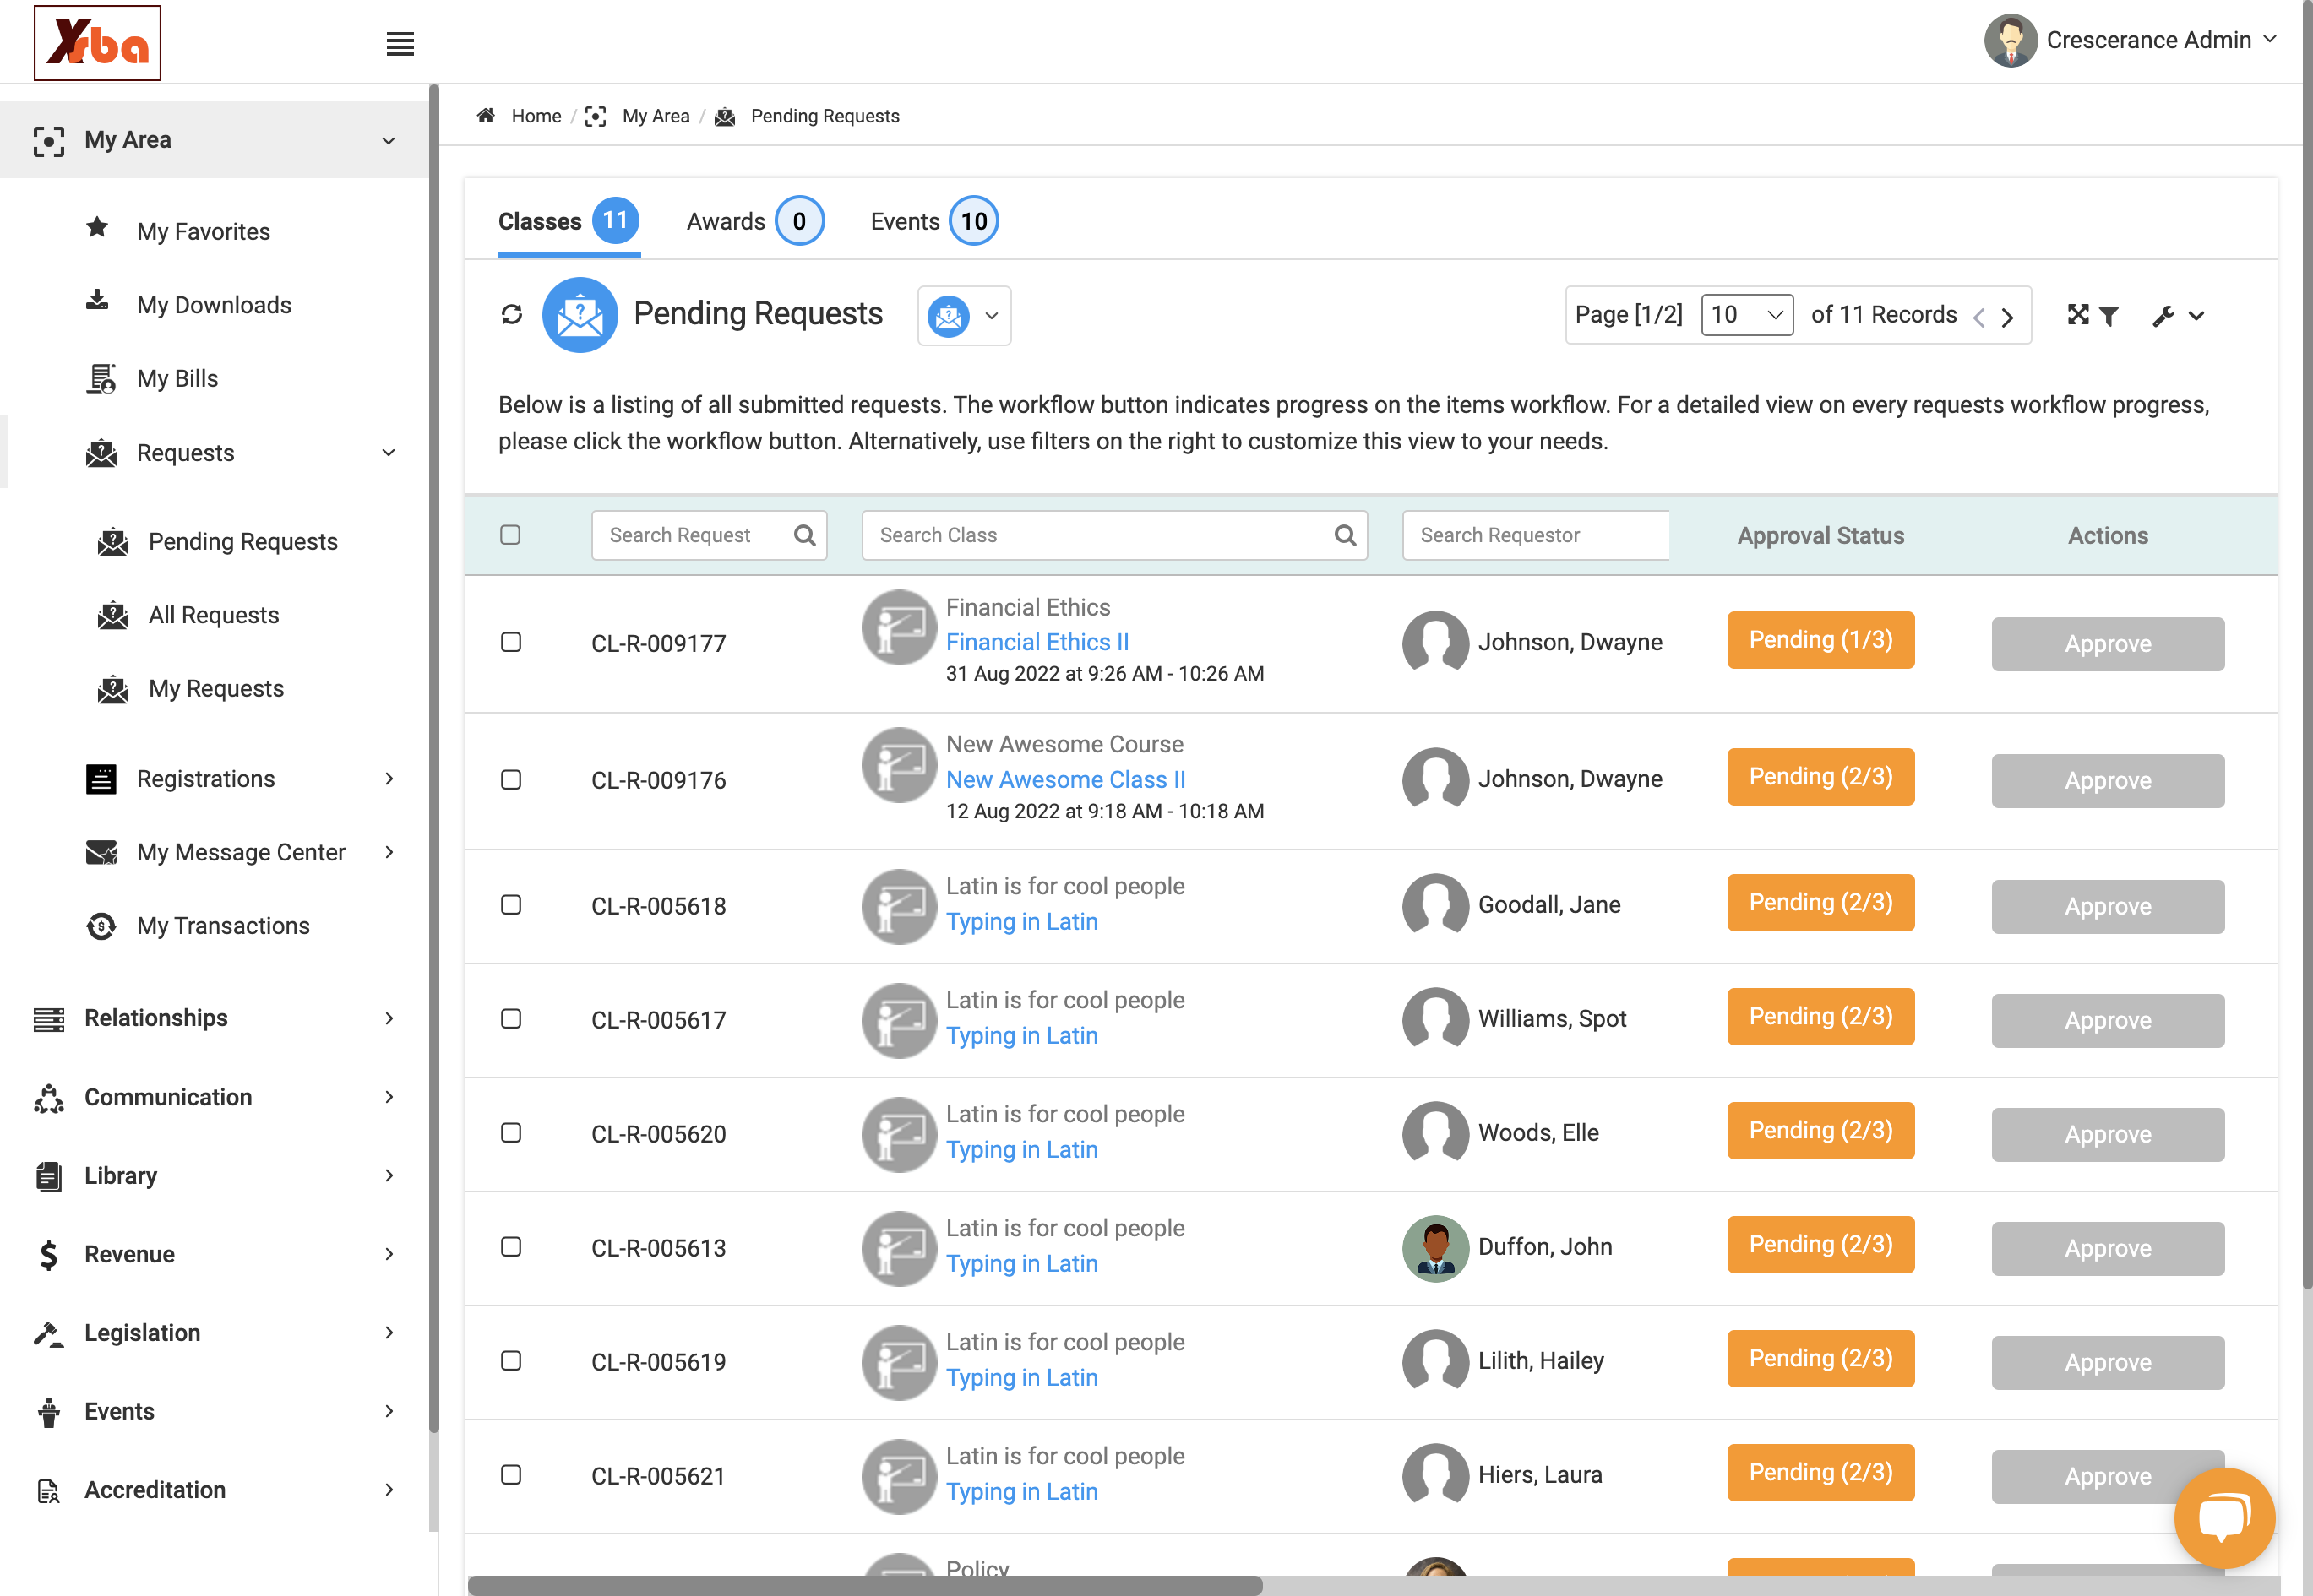Focus the Search Requestor field
Image resolution: width=2313 pixels, height=1596 pixels.
(x=1535, y=535)
